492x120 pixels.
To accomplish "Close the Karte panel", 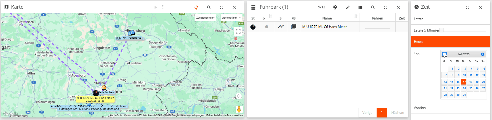I will click(234, 7).
